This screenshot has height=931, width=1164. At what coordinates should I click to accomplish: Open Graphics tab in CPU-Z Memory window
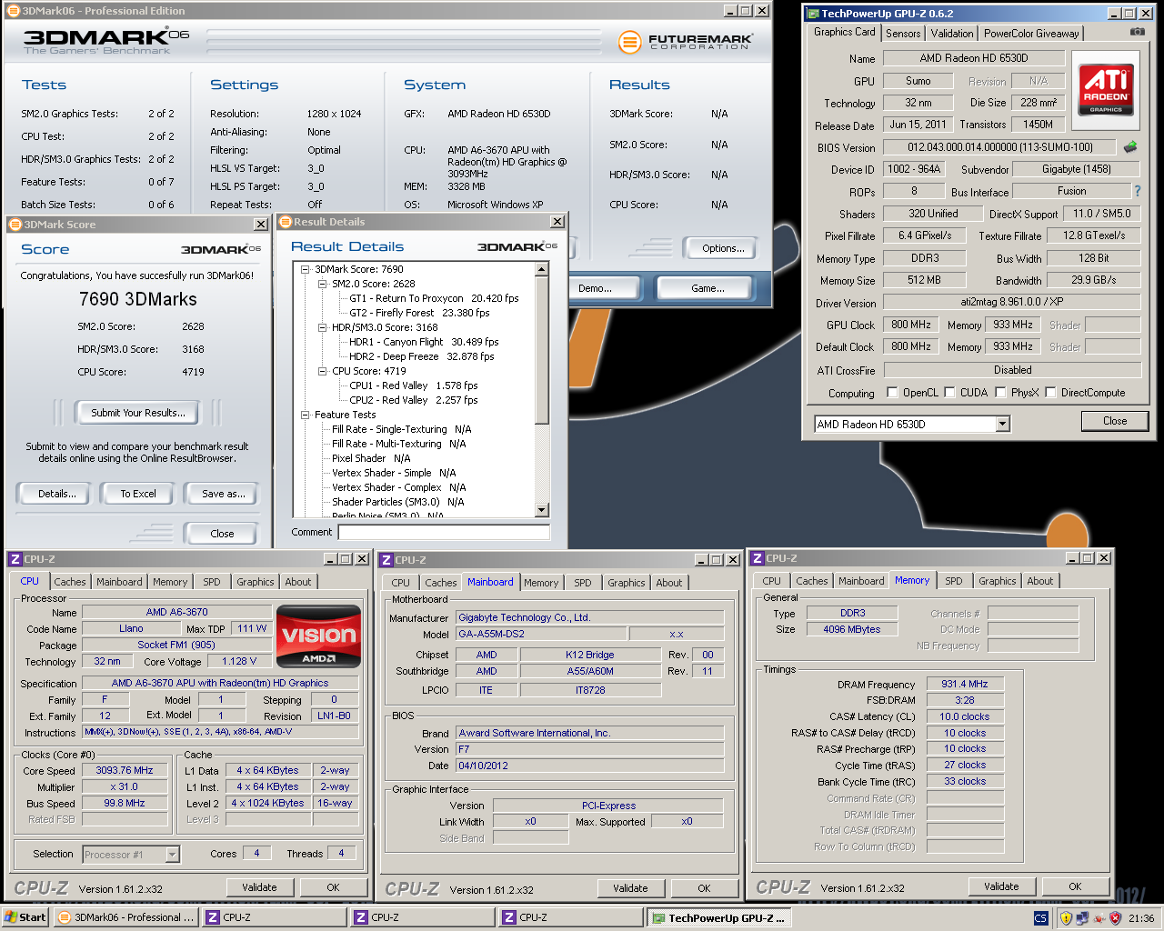click(x=997, y=581)
